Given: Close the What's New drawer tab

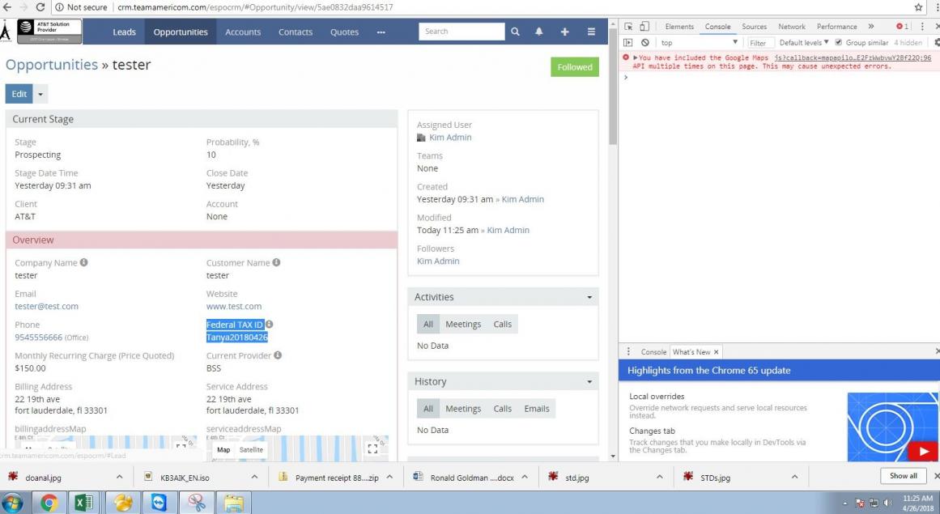Looking at the screenshot, I should point(716,352).
